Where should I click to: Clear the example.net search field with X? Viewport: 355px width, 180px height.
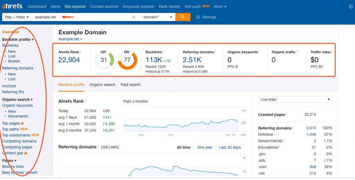(x=134, y=17)
